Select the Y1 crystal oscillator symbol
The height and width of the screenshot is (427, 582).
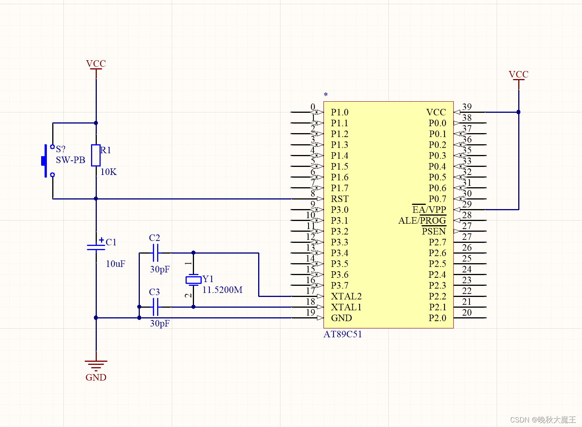193,280
